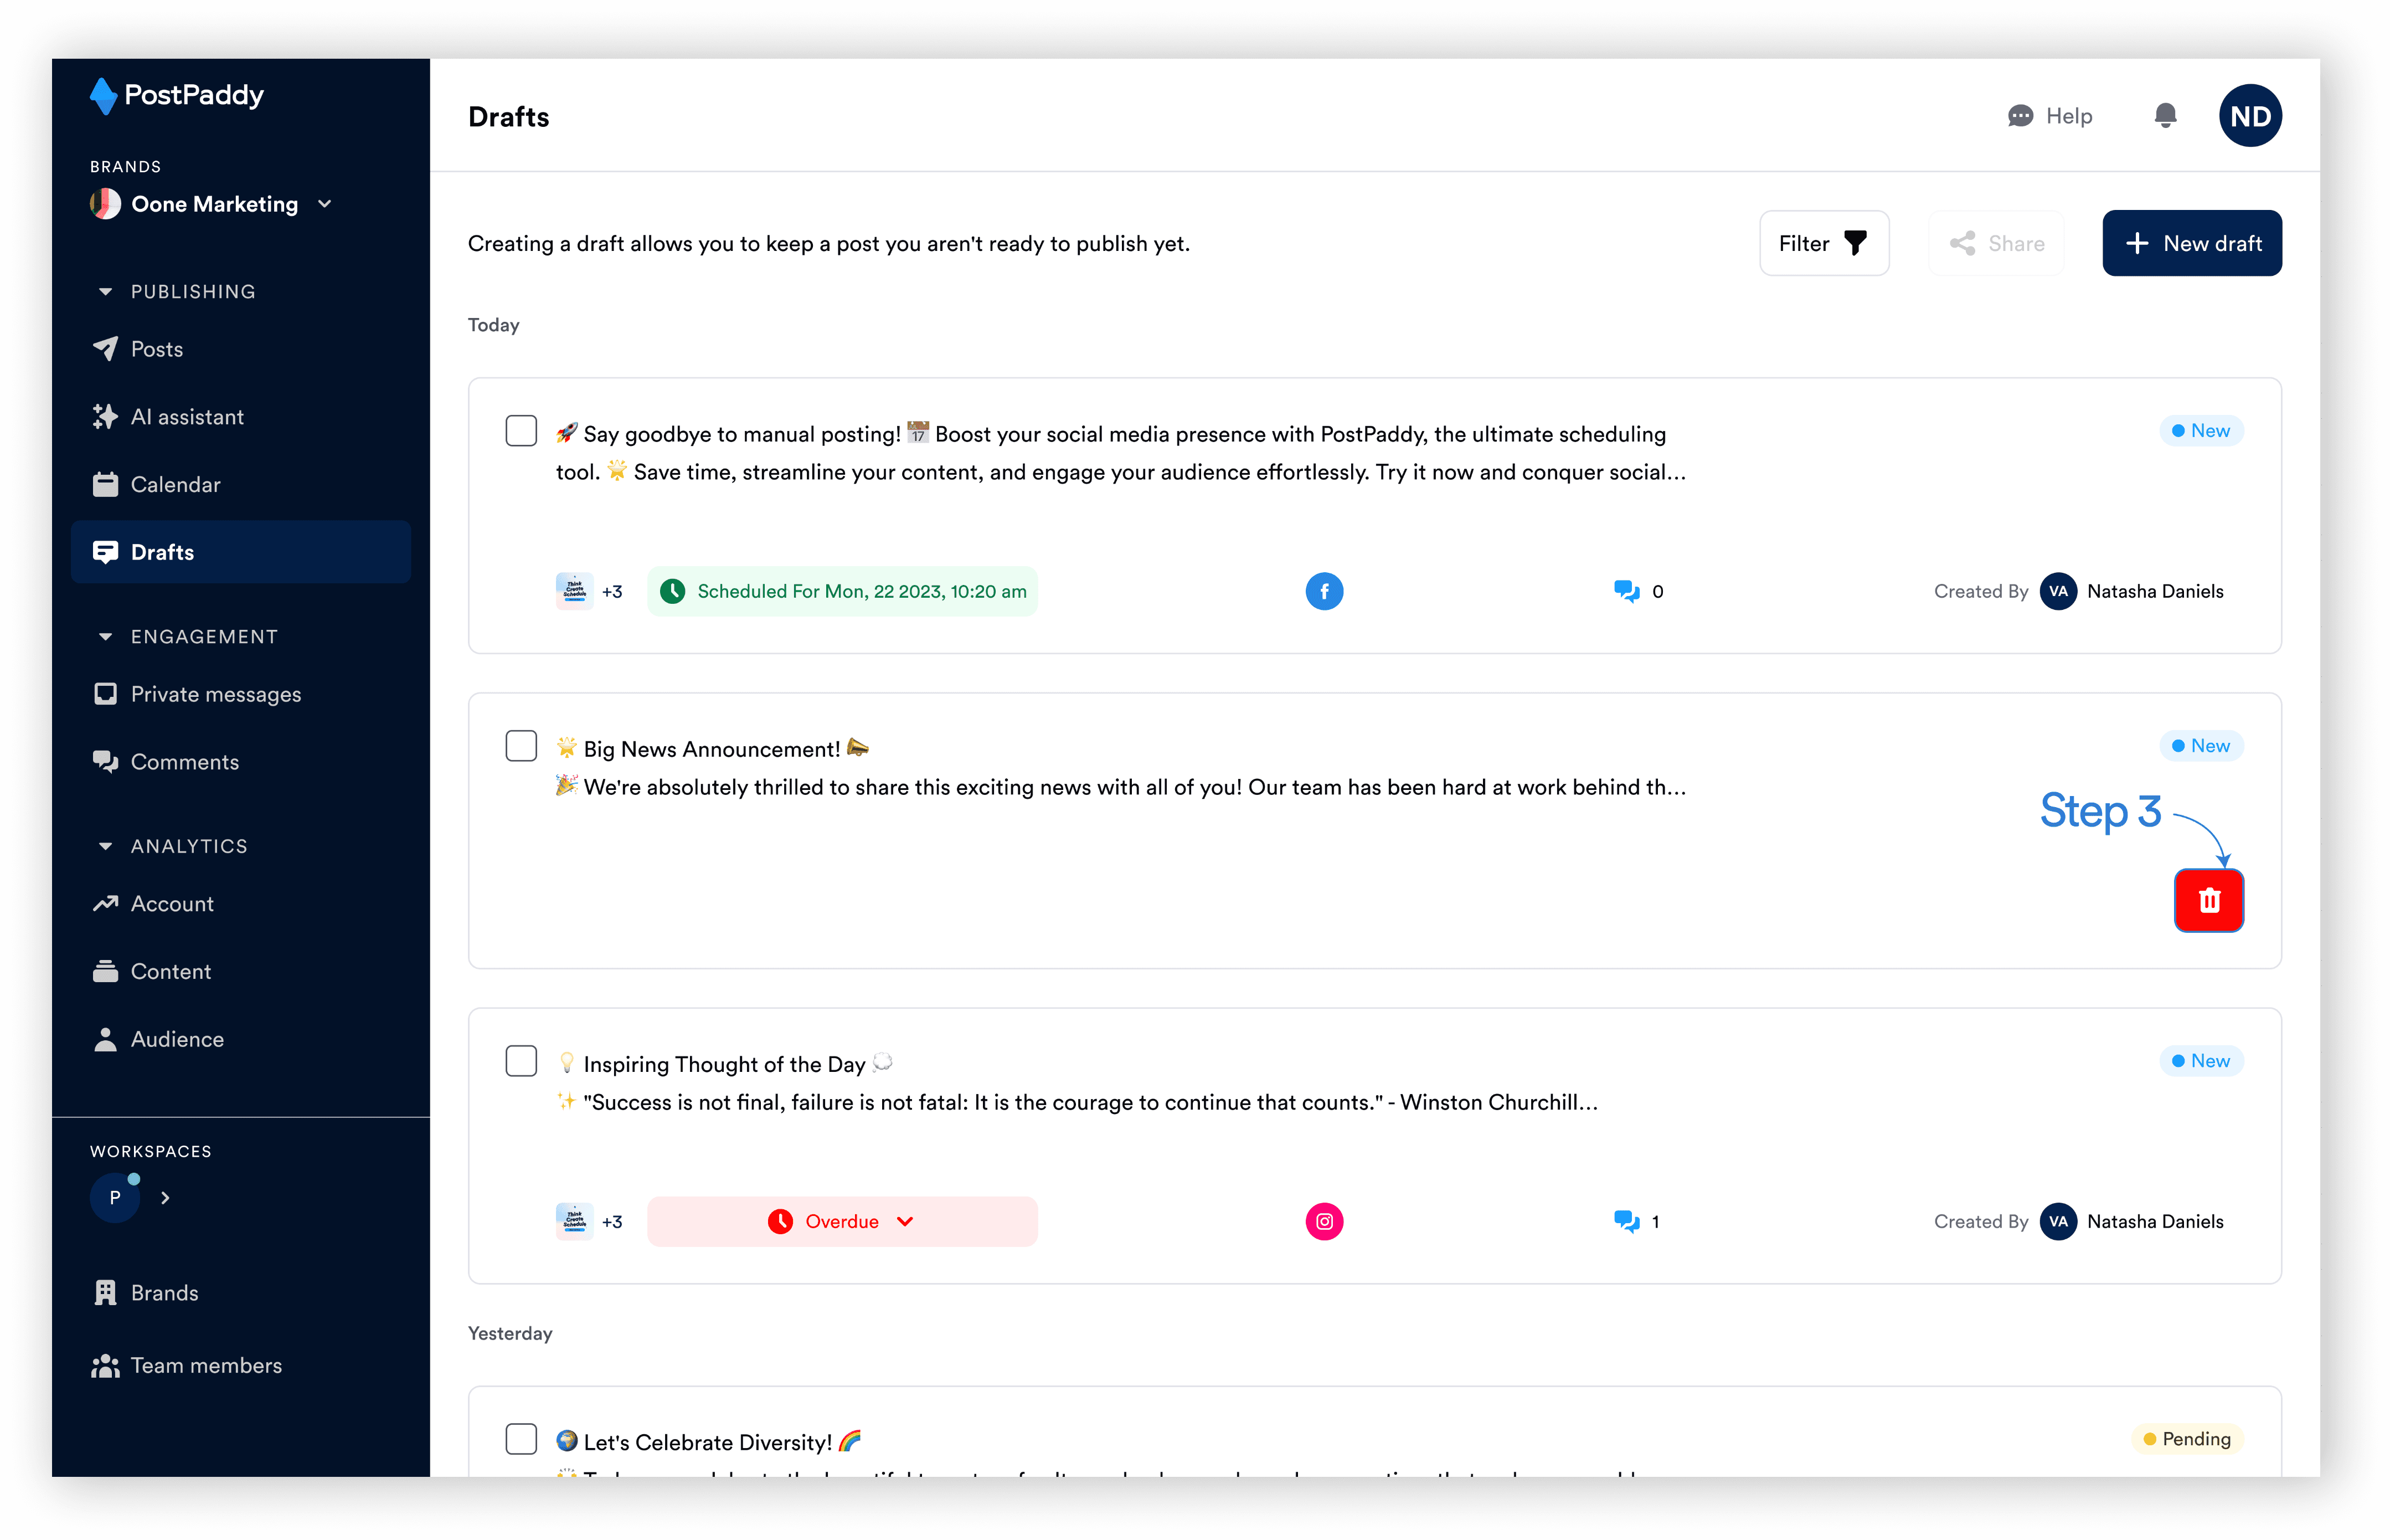Open AI assistant from sidebar

(x=187, y=417)
